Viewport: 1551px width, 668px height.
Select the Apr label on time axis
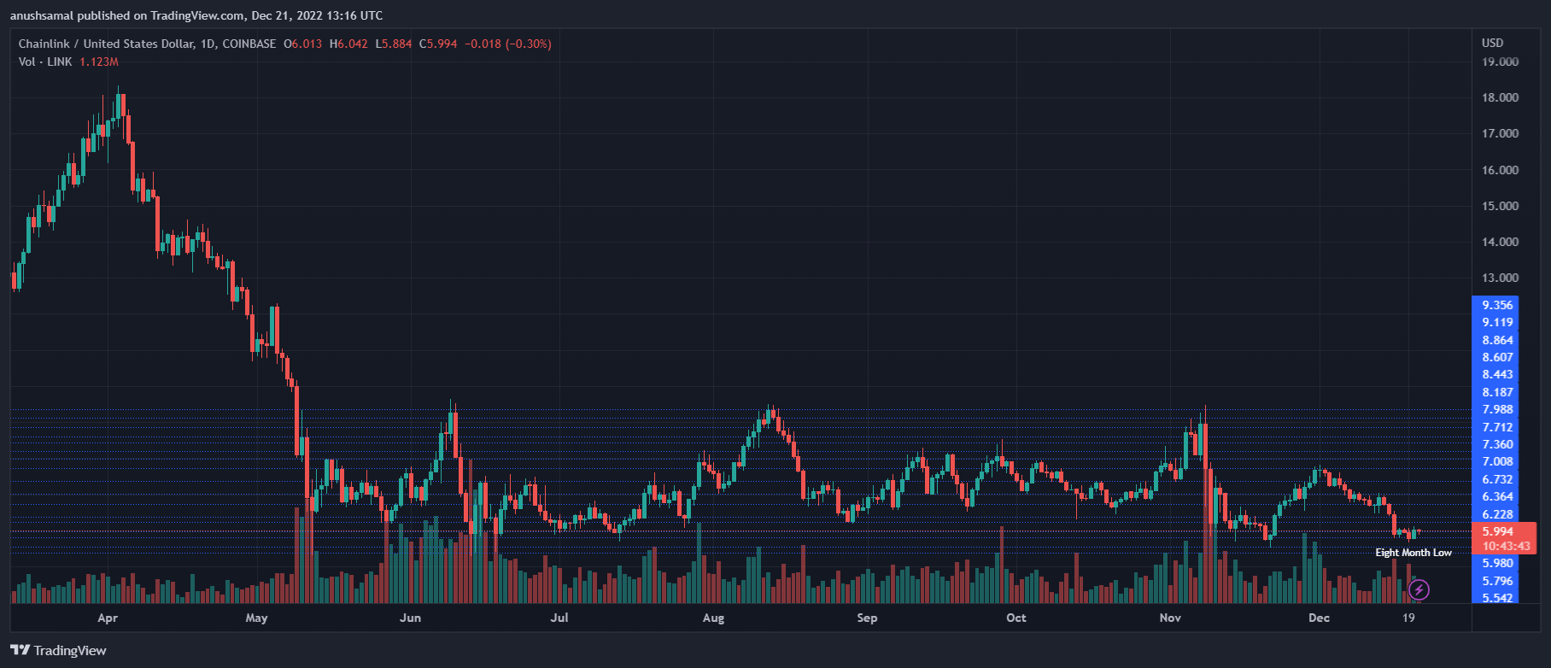tap(108, 618)
